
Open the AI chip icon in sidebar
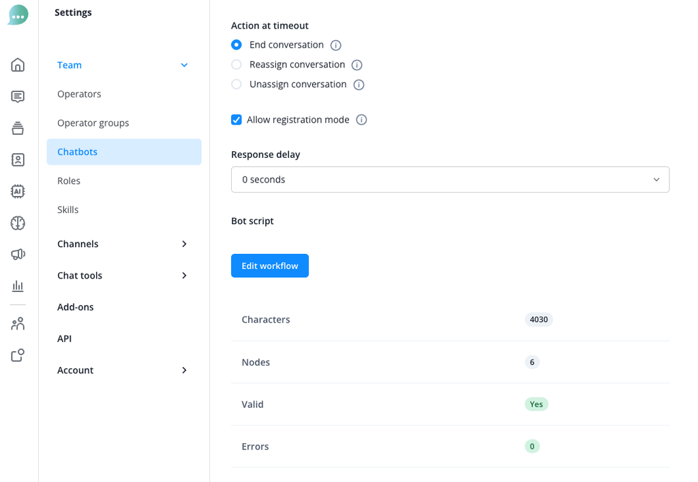click(18, 191)
